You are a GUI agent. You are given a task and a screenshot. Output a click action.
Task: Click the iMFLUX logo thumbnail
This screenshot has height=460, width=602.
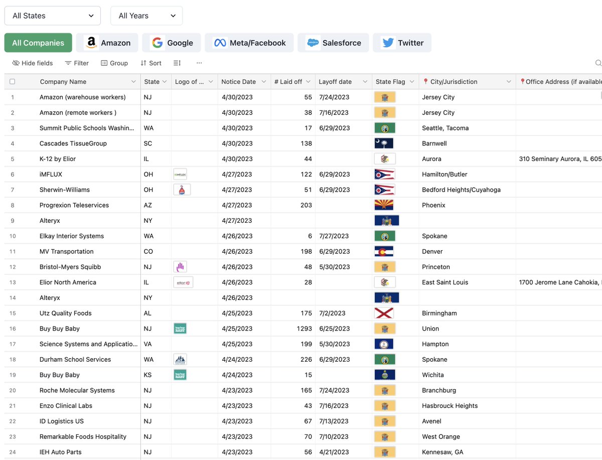point(180,174)
